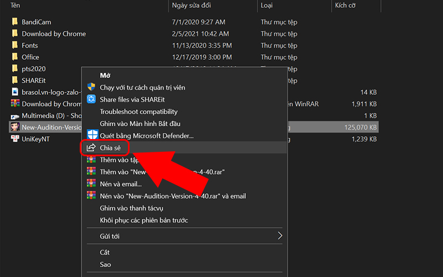Click Thư mục tệp type in BandiCam row
The image size is (443, 277).
[x=279, y=22]
